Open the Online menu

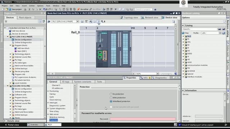(32, 6)
